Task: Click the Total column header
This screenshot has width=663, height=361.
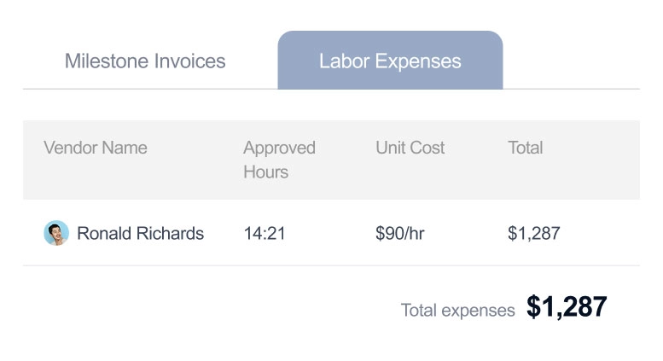Action: point(525,148)
